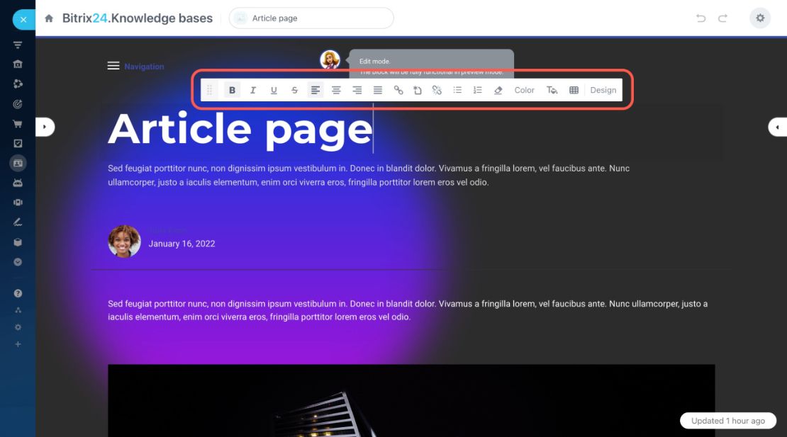
Task: Remove the link with the unlink icon
Action: tap(437, 90)
